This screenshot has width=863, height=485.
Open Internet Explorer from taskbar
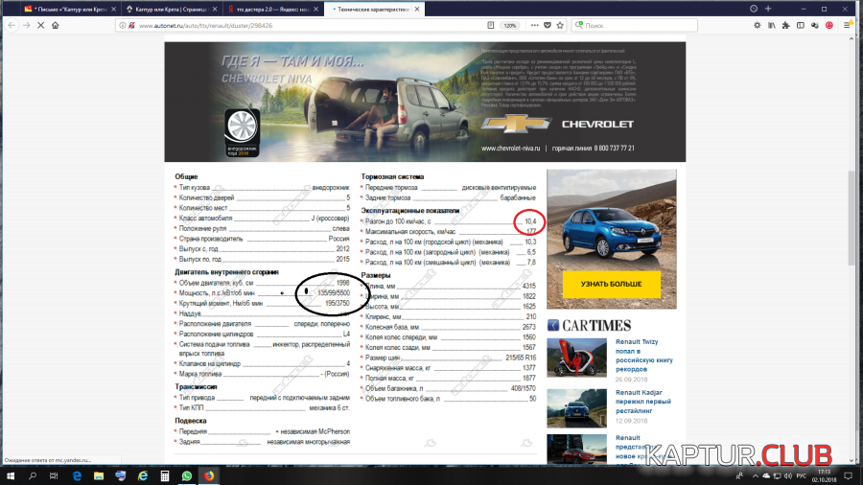coord(143,475)
